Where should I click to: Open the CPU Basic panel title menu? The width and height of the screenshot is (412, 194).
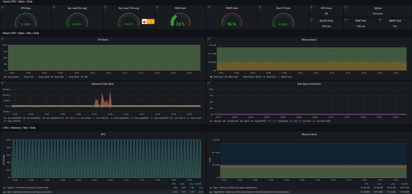click(x=103, y=40)
